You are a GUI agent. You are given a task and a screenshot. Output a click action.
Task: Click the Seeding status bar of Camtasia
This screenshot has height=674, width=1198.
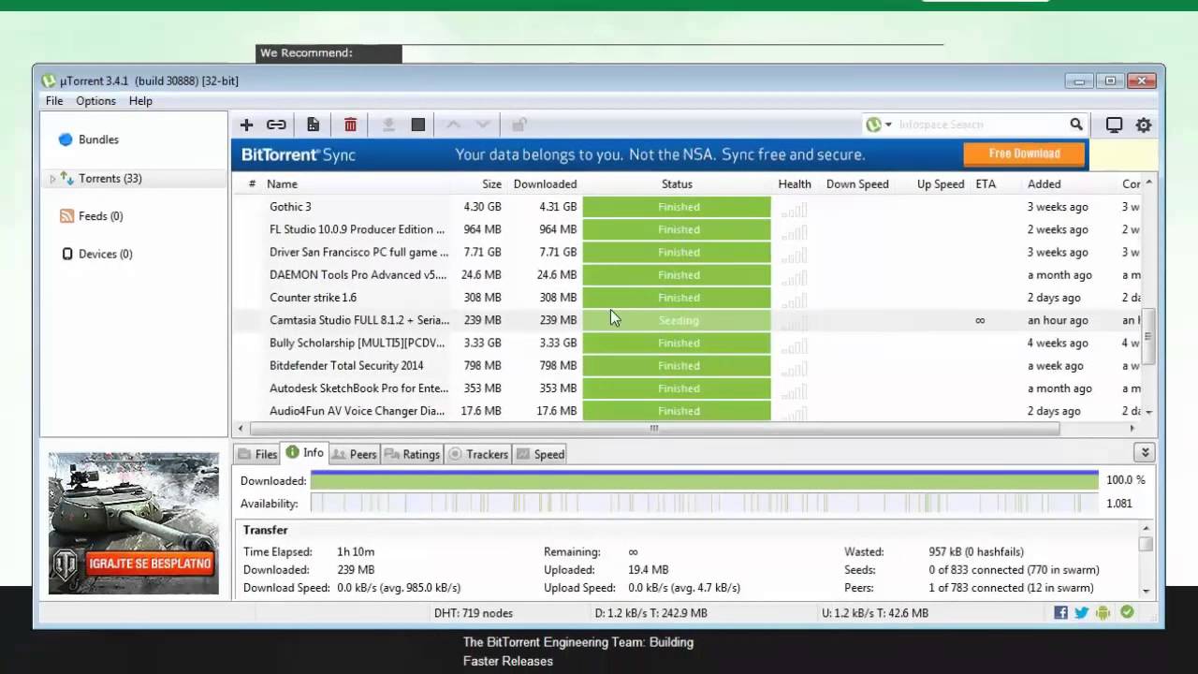click(x=677, y=320)
